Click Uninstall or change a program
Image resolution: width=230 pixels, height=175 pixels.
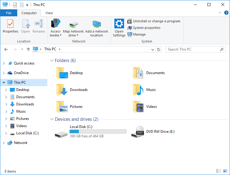(x=156, y=21)
